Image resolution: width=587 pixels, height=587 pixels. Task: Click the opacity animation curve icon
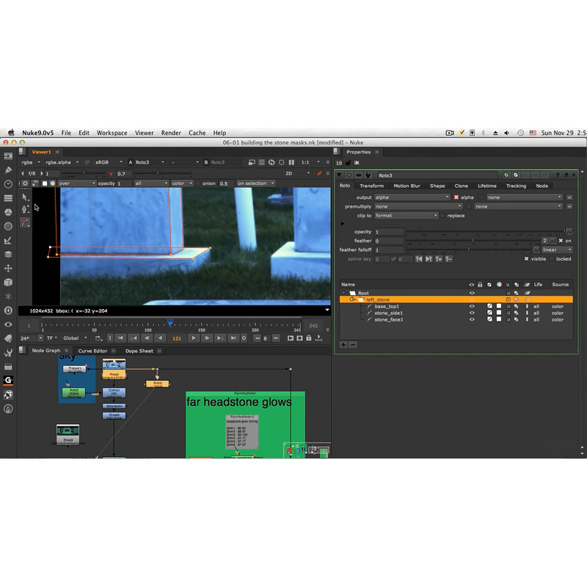[x=569, y=232]
